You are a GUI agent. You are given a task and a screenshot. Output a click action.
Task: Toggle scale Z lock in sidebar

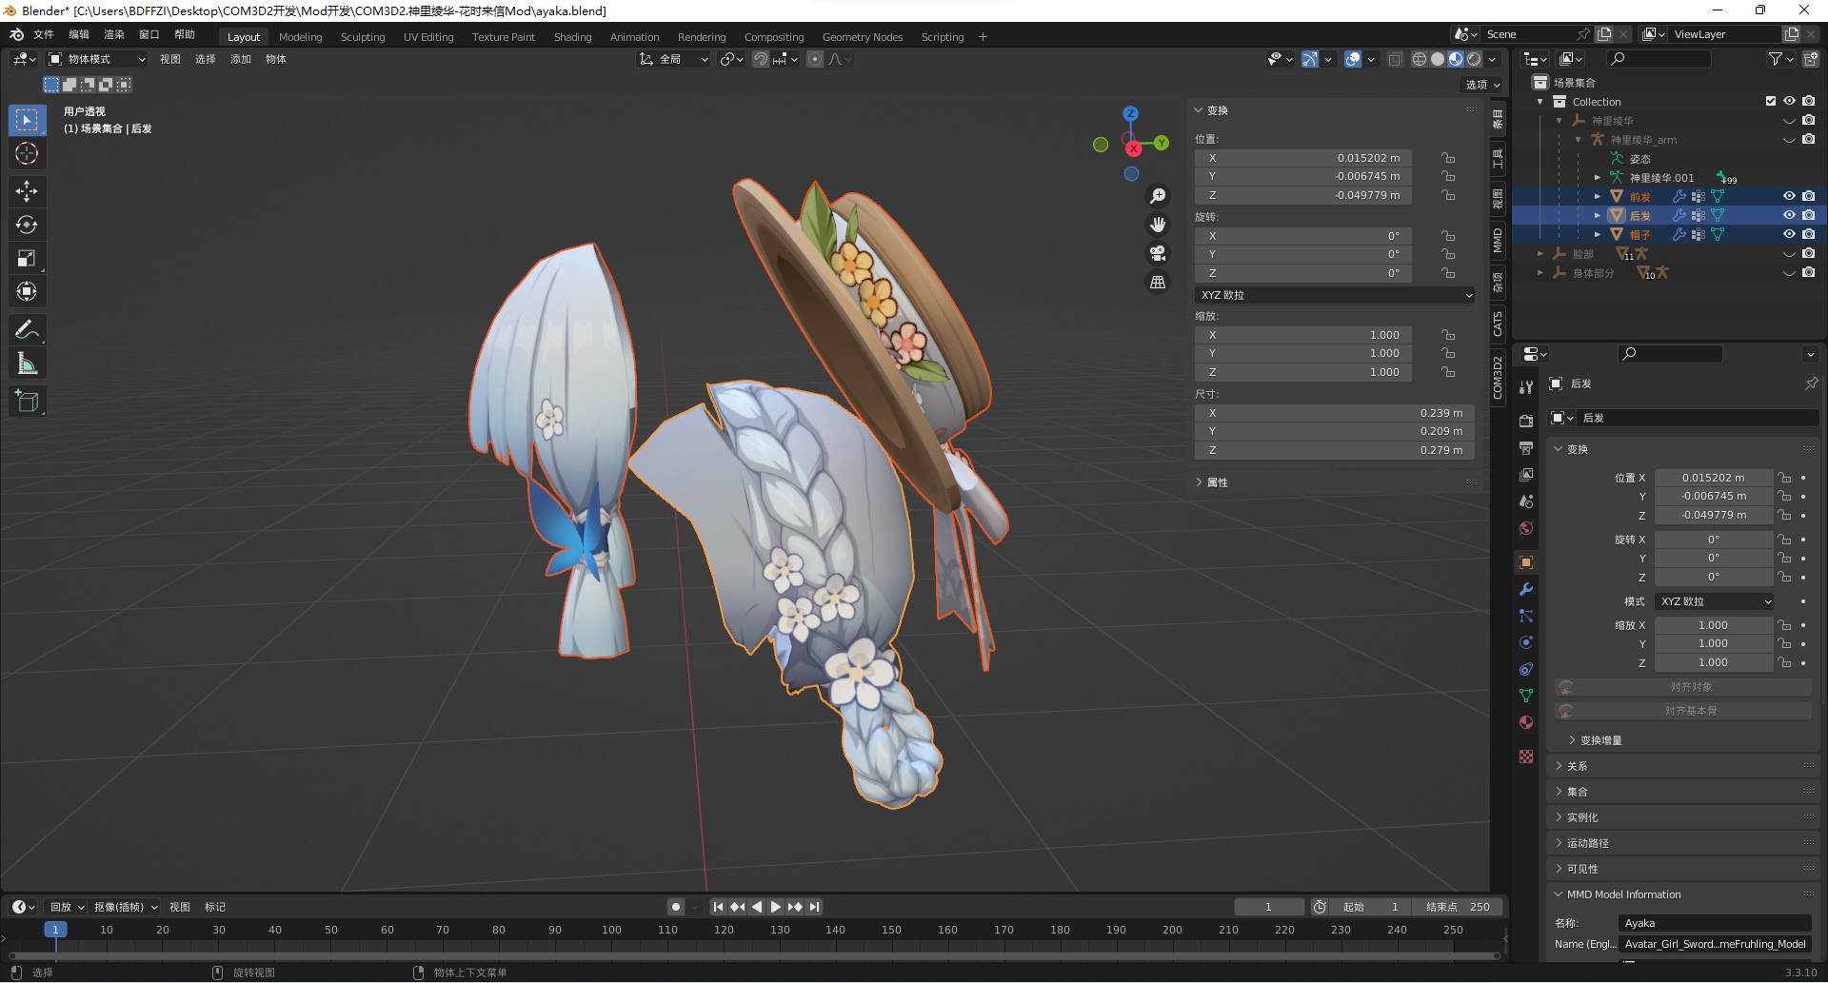click(1448, 372)
